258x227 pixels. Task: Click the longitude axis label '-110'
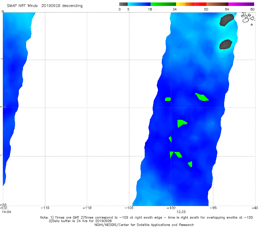click(87, 208)
